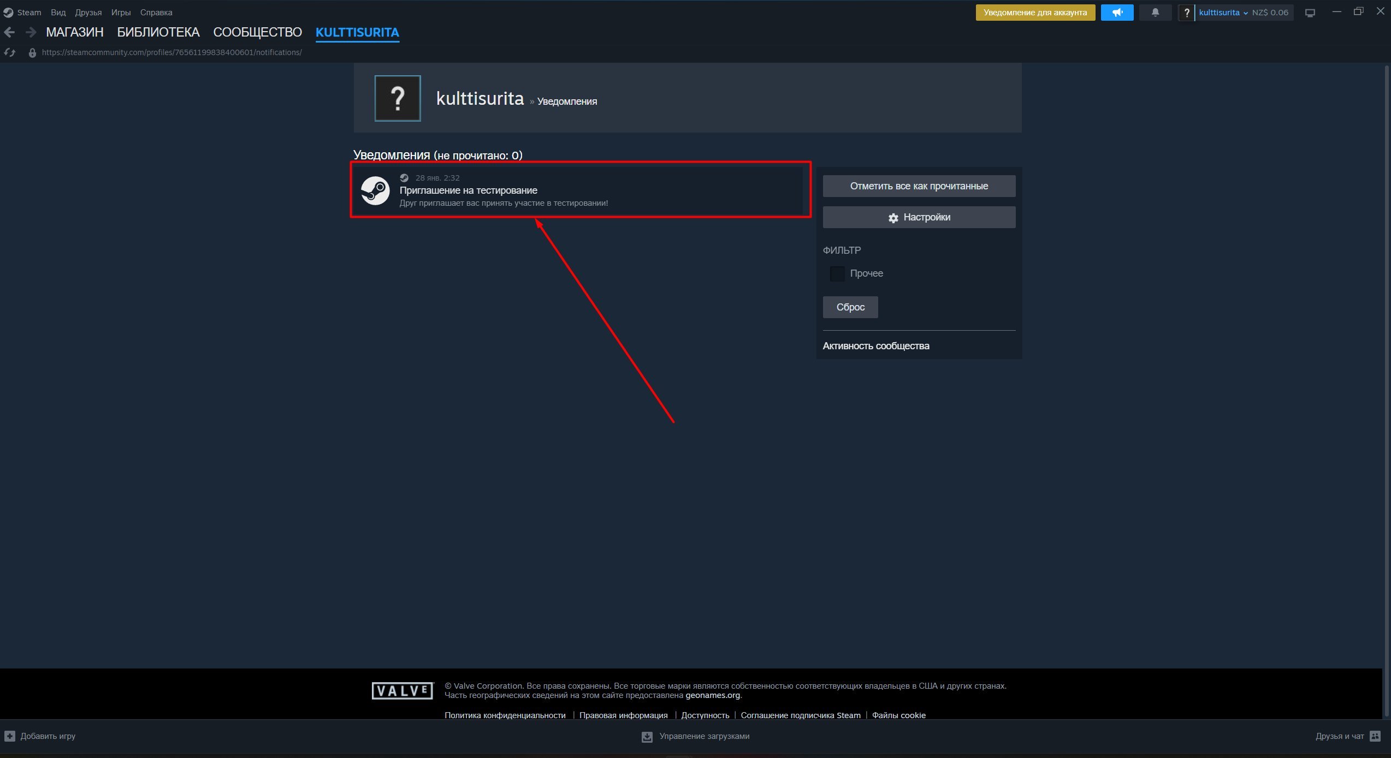Click the Уведомление для аккаунта button
The image size is (1391, 758).
1035,13
